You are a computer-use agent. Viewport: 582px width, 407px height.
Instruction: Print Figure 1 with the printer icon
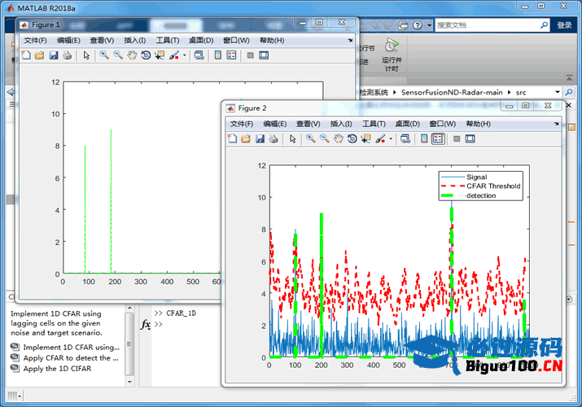click(x=68, y=55)
